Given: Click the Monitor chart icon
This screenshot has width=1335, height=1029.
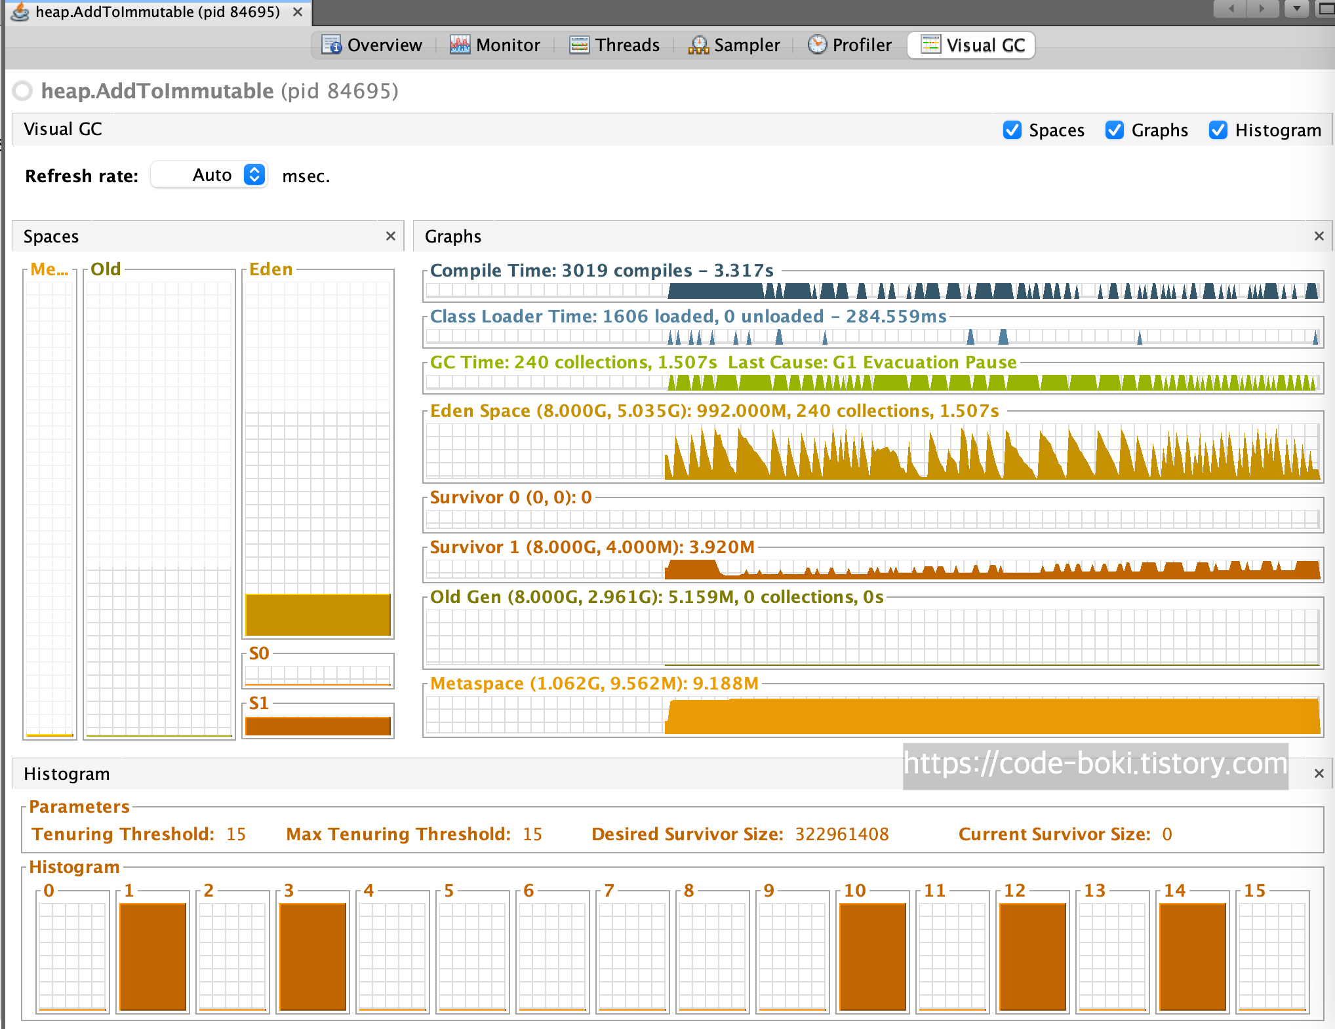Looking at the screenshot, I should click(460, 45).
